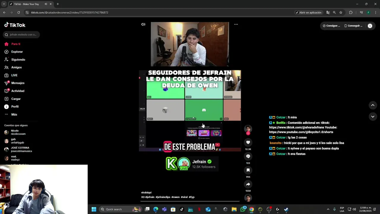Open the viralsiqsi creator name

[146, 193]
